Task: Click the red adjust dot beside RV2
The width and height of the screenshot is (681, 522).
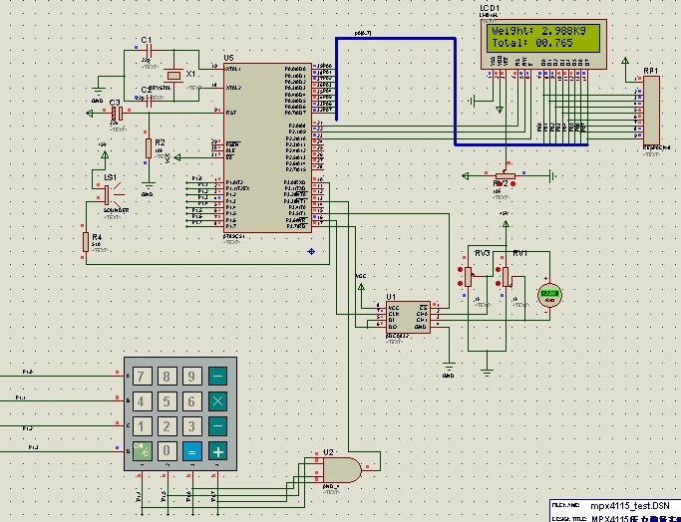Action: click(513, 184)
